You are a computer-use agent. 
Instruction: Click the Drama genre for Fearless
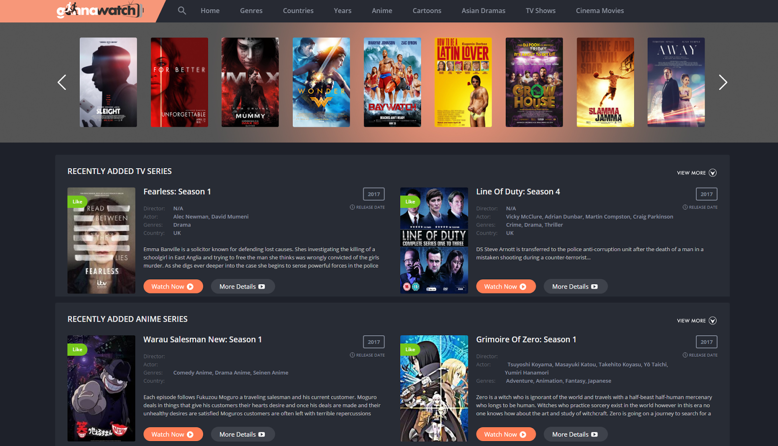coord(182,225)
